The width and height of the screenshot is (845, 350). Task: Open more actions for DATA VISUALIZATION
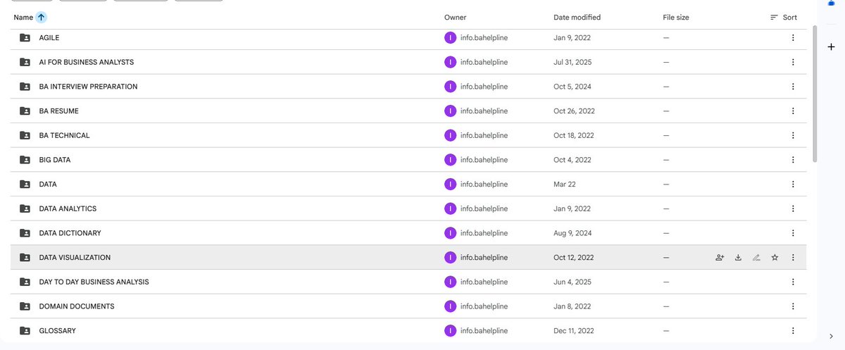793,258
